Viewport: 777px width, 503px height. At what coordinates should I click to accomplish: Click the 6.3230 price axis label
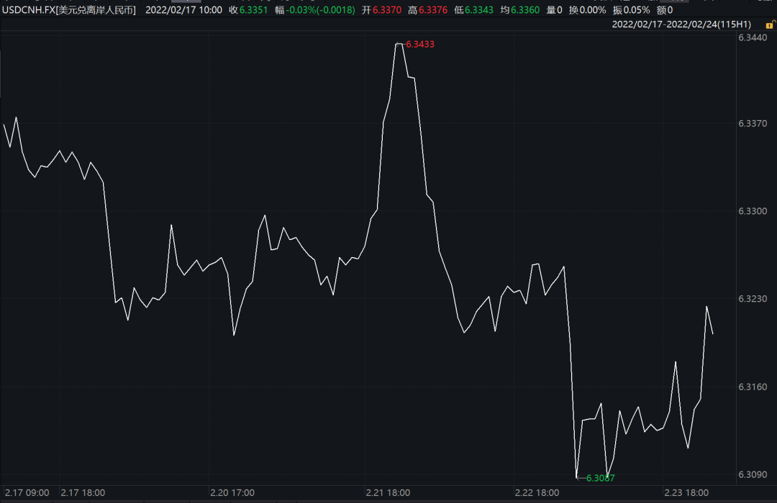pyautogui.click(x=753, y=299)
